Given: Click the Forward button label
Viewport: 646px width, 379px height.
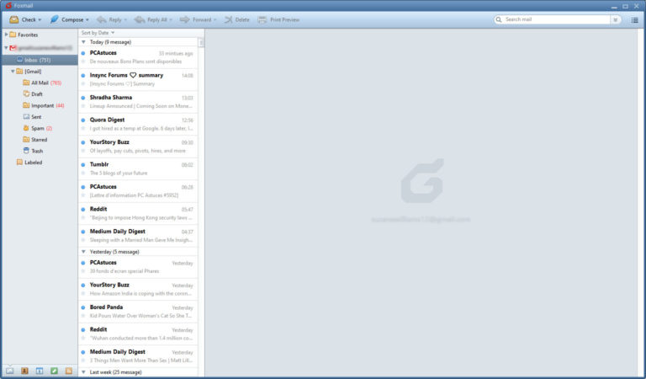Looking at the screenshot, I should pyautogui.click(x=202, y=20).
